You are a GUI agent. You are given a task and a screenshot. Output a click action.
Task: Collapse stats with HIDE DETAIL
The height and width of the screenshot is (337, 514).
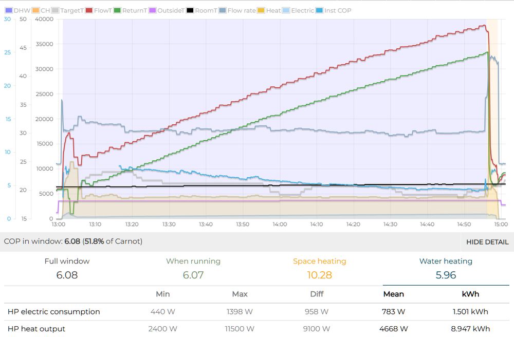coord(487,242)
